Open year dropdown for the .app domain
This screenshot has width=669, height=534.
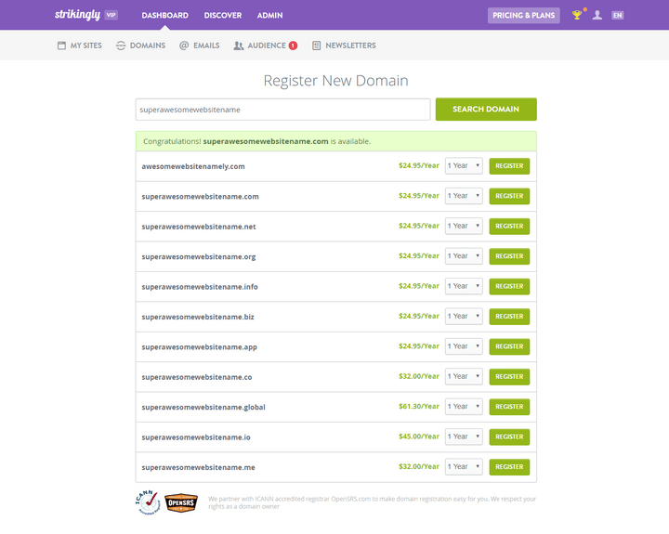tap(464, 346)
